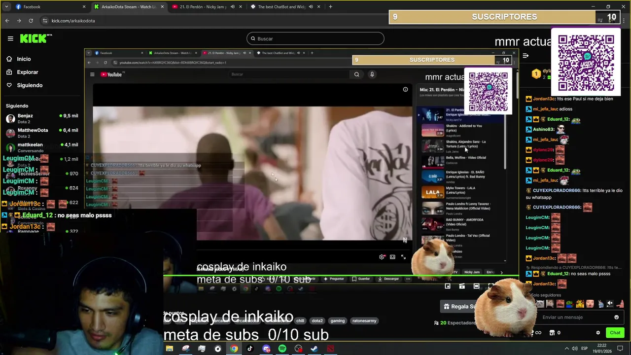Click YouTube search magnifier in streamed window

[356, 74]
